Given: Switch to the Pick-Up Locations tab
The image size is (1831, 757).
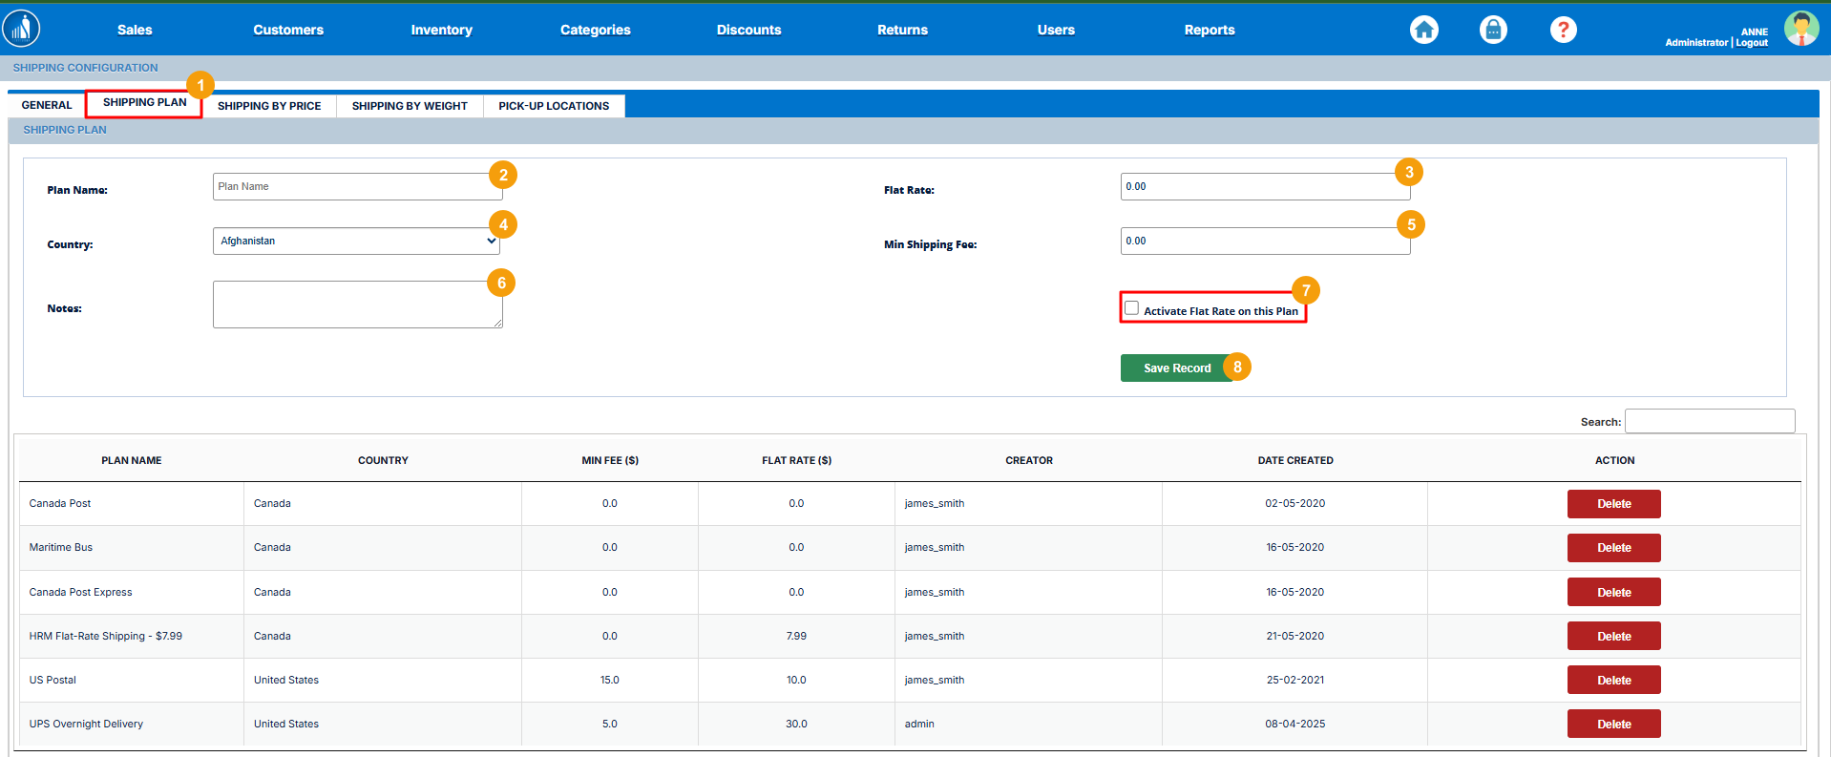Looking at the screenshot, I should 554,106.
